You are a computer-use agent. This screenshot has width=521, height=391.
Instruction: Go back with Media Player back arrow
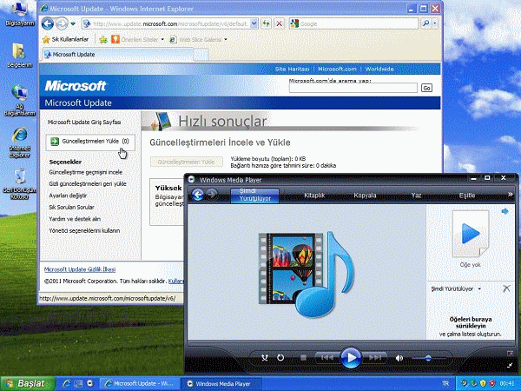click(x=198, y=195)
